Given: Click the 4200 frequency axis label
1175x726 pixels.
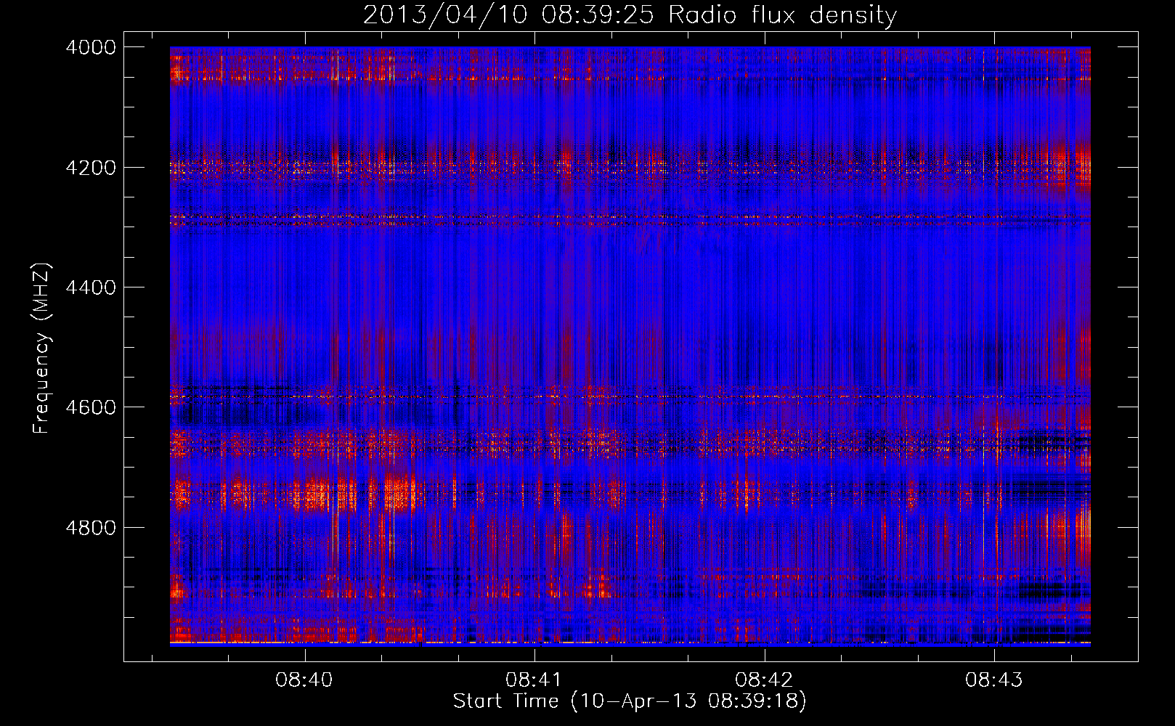Looking at the screenshot, I should (x=91, y=168).
